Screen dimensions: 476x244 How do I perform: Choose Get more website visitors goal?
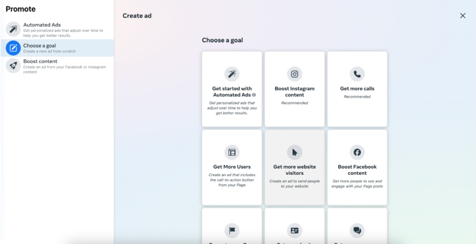[294, 167]
